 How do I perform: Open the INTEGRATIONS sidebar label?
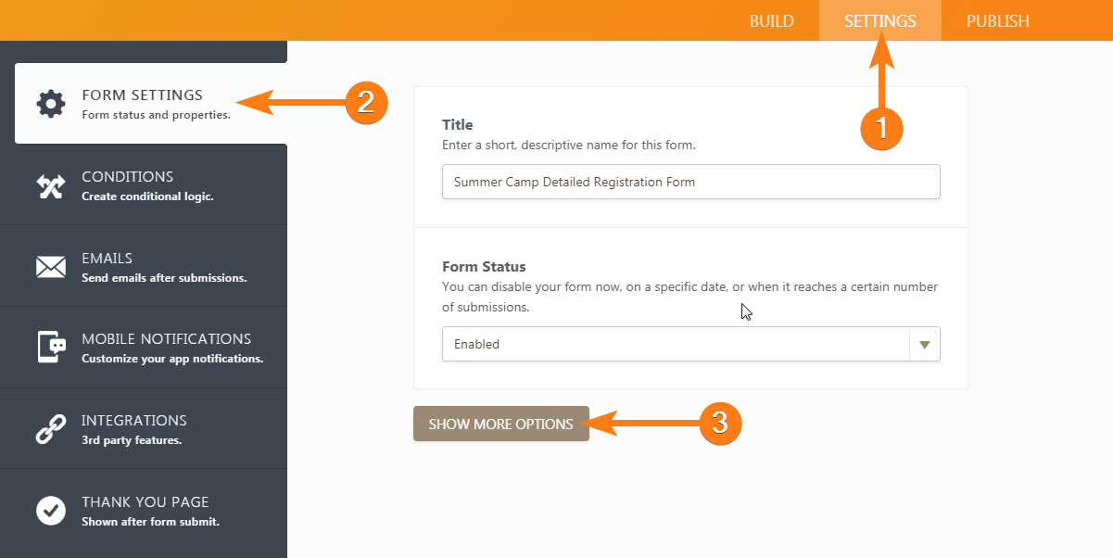pyautogui.click(x=133, y=421)
